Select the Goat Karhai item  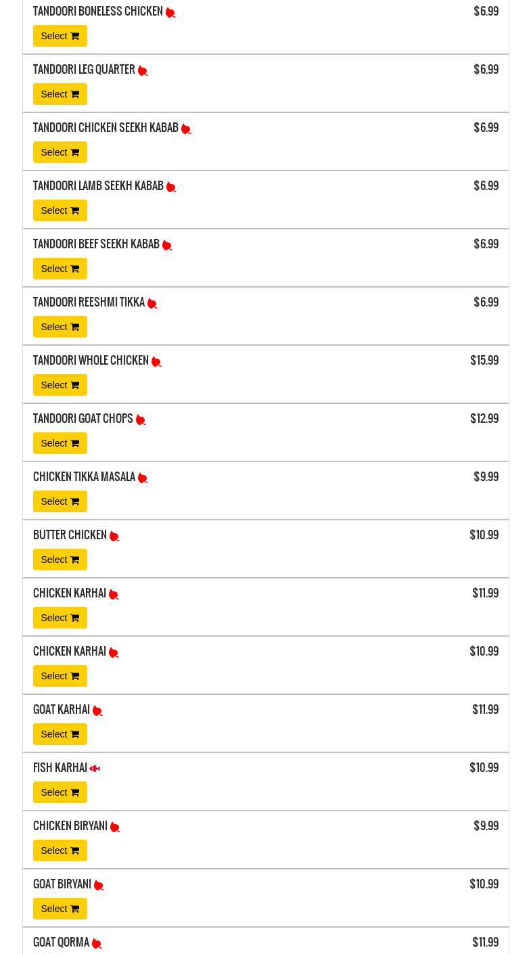pyautogui.click(x=60, y=734)
